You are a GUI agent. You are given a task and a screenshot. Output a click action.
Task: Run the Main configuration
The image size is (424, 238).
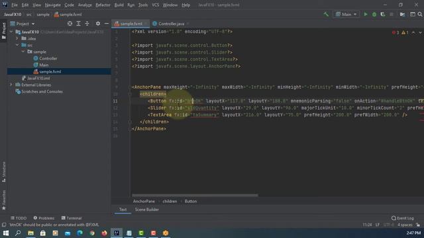(366, 15)
